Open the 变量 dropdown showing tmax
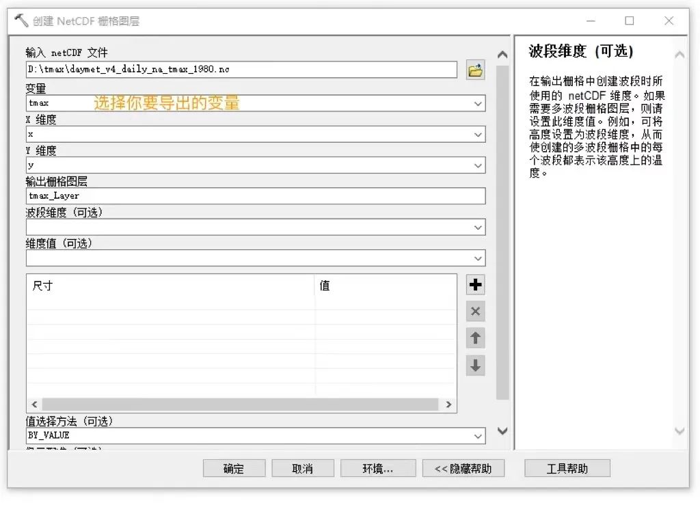 tap(479, 103)
